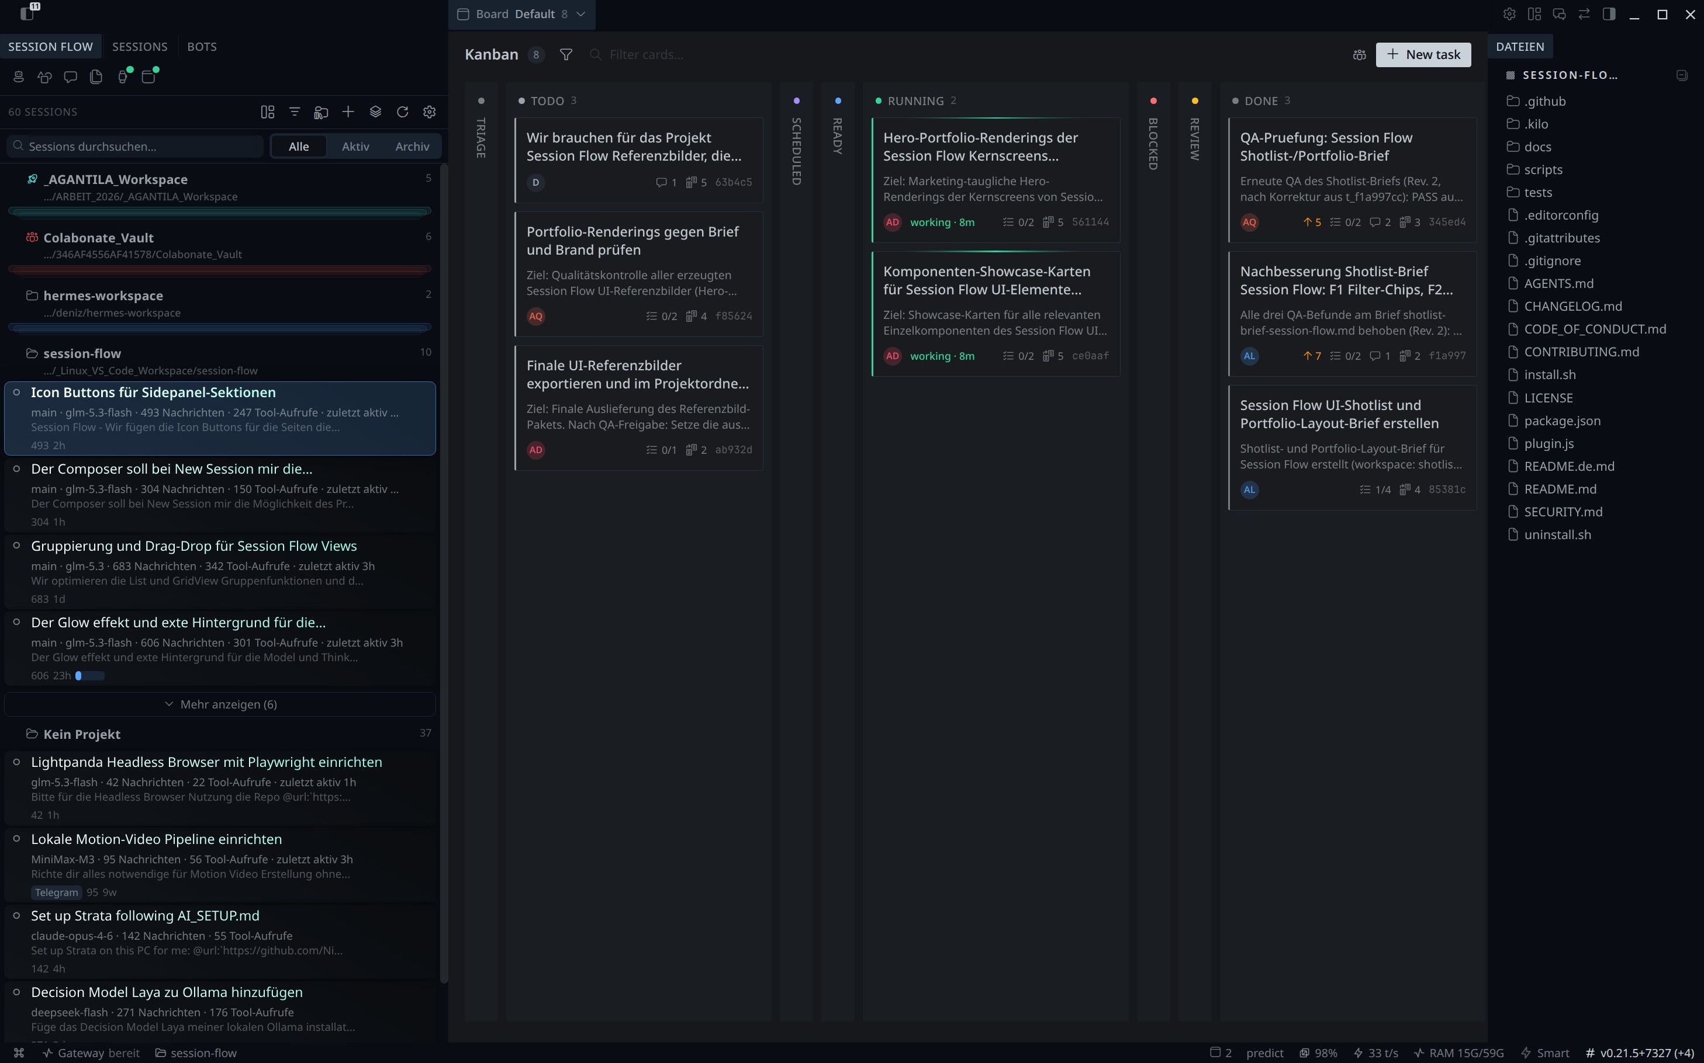
Task: Create a New task
Action: tap(1423, 55)
